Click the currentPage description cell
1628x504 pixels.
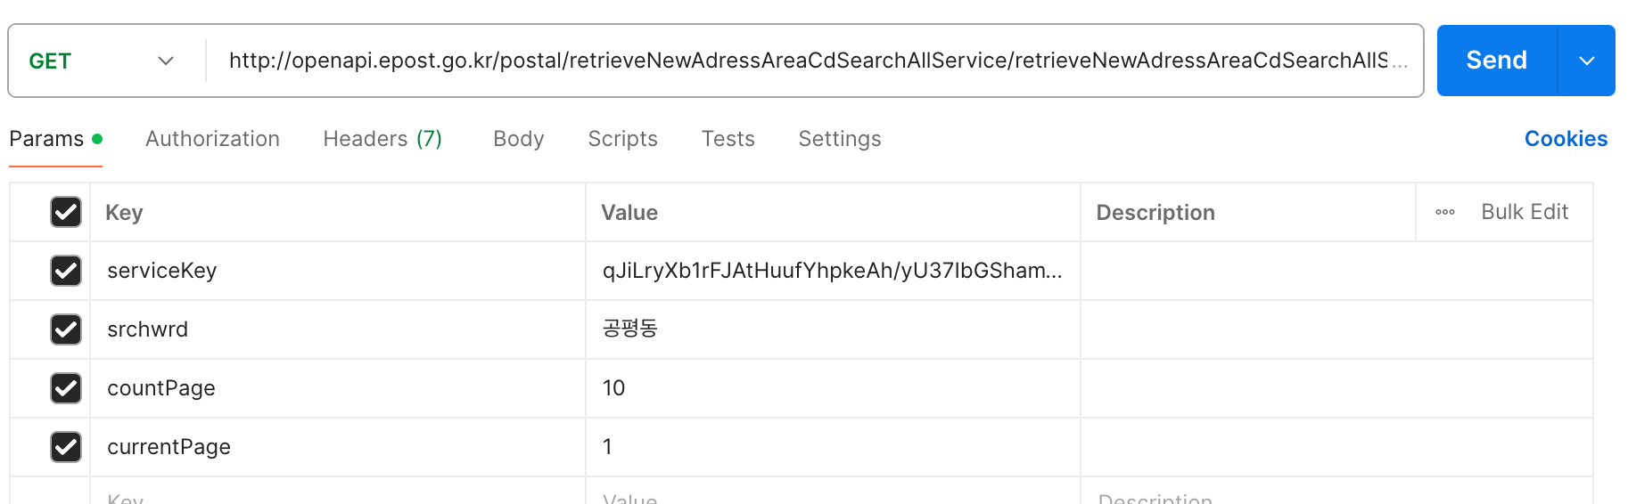click(x=1336, y=447)
